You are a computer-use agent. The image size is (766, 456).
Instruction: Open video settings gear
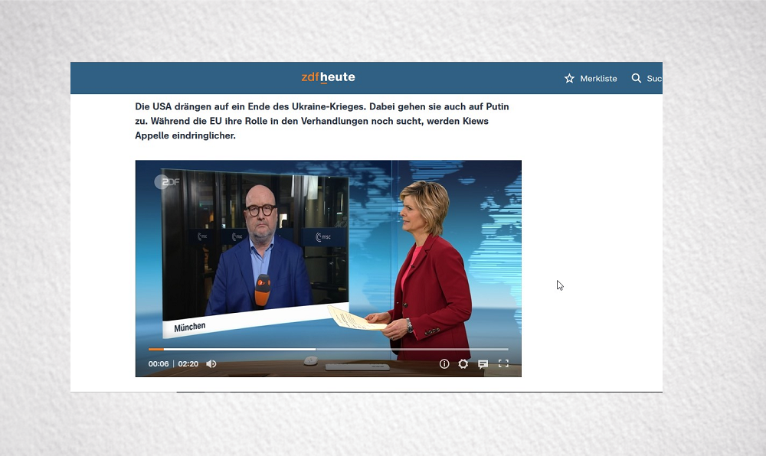click(463, 364)
